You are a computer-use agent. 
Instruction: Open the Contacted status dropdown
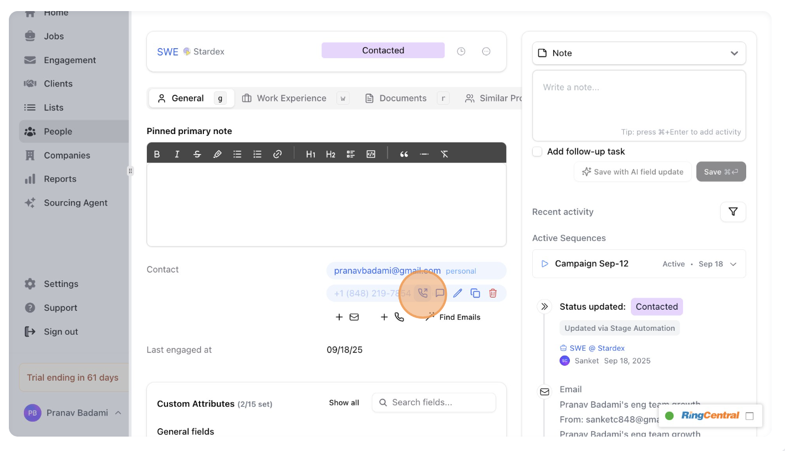click(383, 50)
